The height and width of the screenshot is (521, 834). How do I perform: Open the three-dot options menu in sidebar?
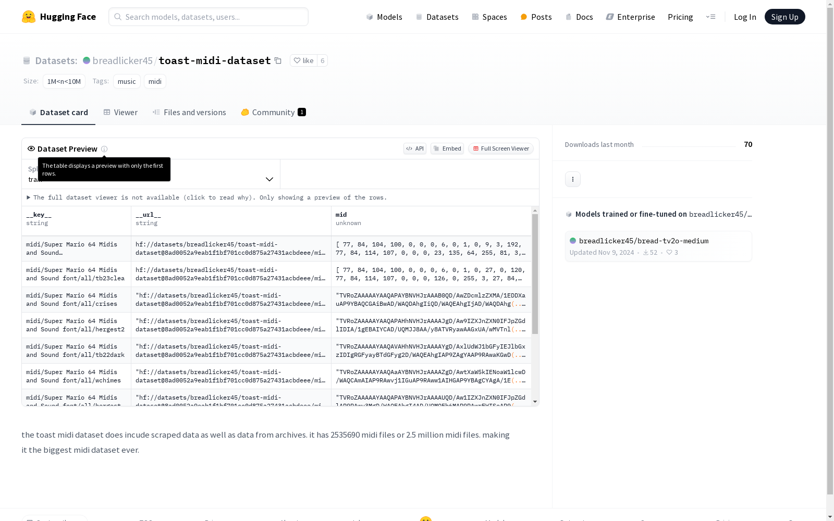(573, 179)
